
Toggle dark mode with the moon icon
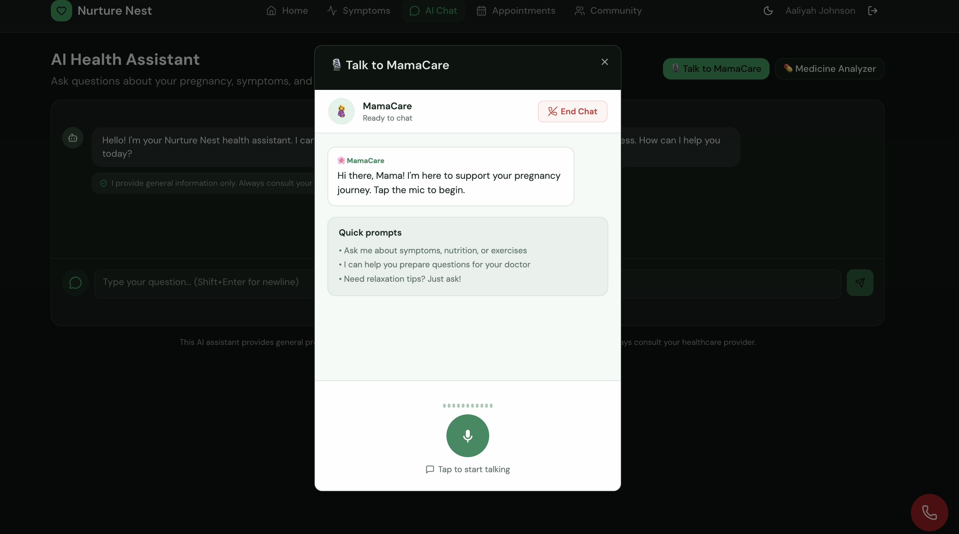[768, 10]
